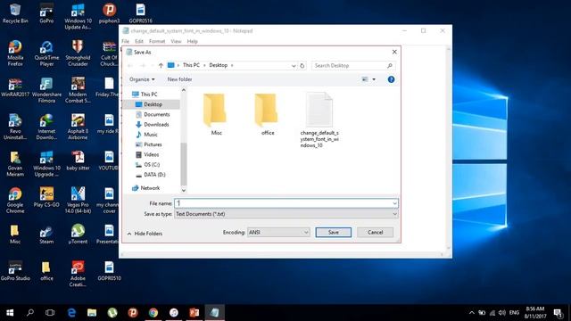Image resolution: width=571 pixels, height=321 pixels.
Task: Click New folder in Save As dialog
Action: (179, 79)
